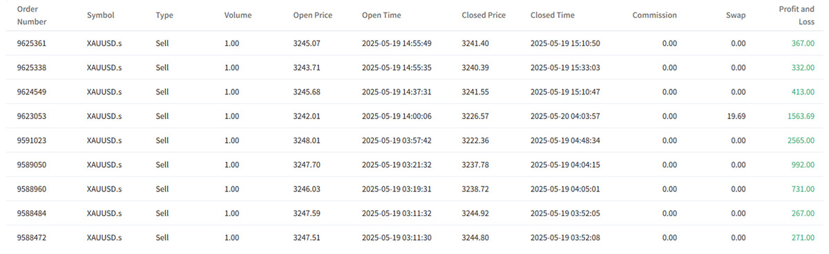The image size is (829, 254).
Task: Click the Profit and Loss column header
Action: click(797, 15)
